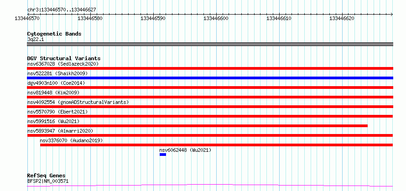The image size is (406, 191).
Task: Click ruler position 133446620
Action: (342, 19)
